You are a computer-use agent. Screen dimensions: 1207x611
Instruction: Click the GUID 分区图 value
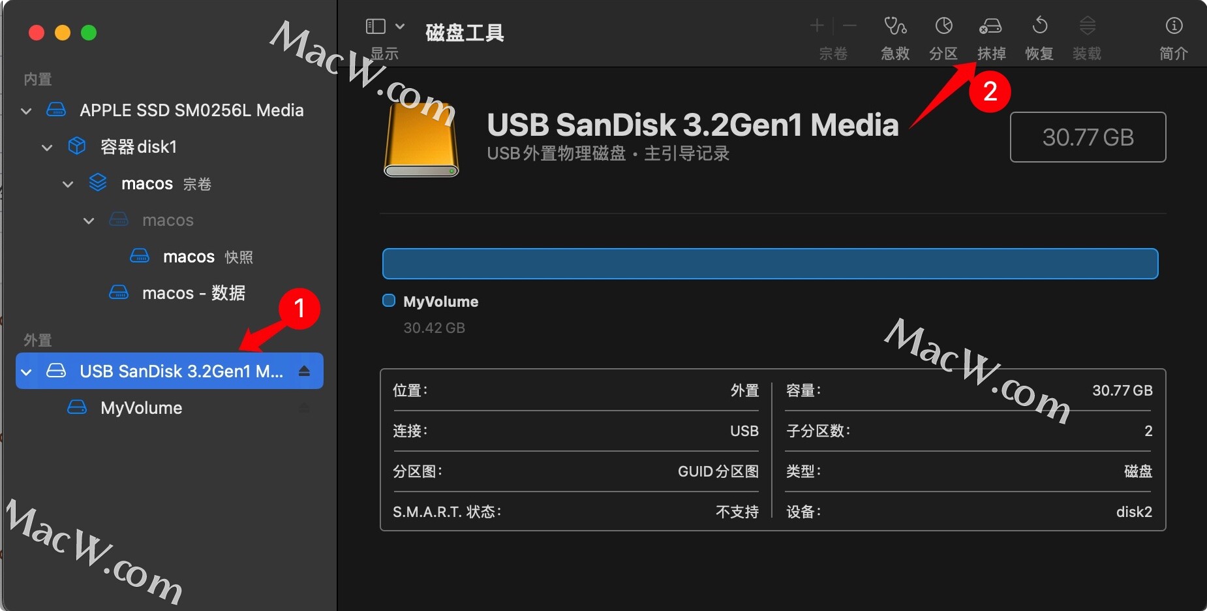click(718, 471)
